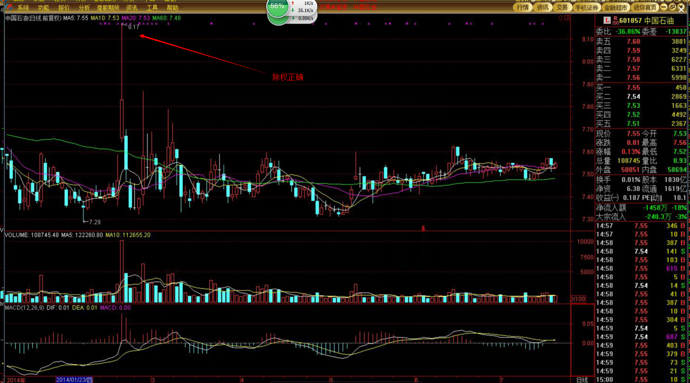Viewport: 690px width, 383px height.
Task: Click the restore window button
Action: click(x=672, y=8)
